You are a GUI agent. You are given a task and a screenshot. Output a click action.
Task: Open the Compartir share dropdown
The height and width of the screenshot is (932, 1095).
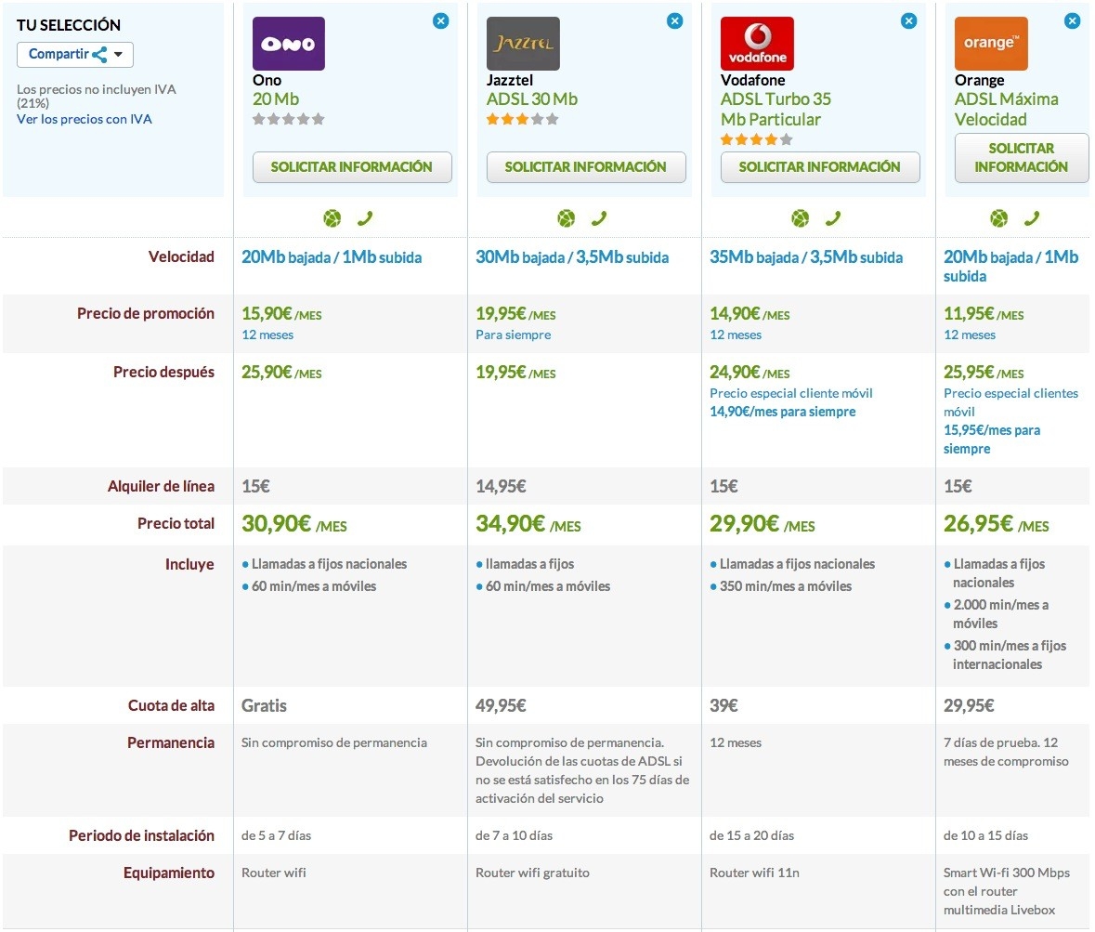click(74, 55)
